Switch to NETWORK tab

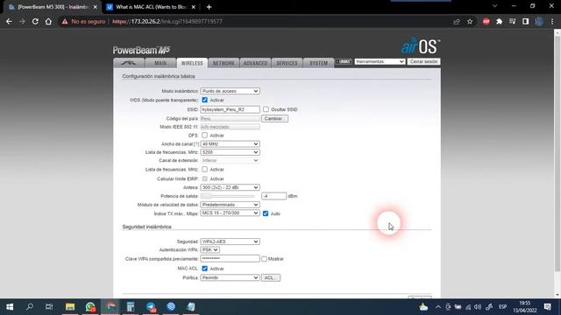point(224,63)
